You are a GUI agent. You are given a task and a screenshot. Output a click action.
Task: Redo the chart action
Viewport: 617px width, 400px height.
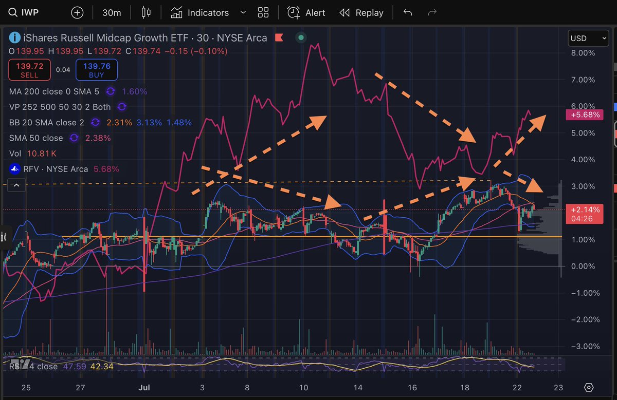(432, 12)
